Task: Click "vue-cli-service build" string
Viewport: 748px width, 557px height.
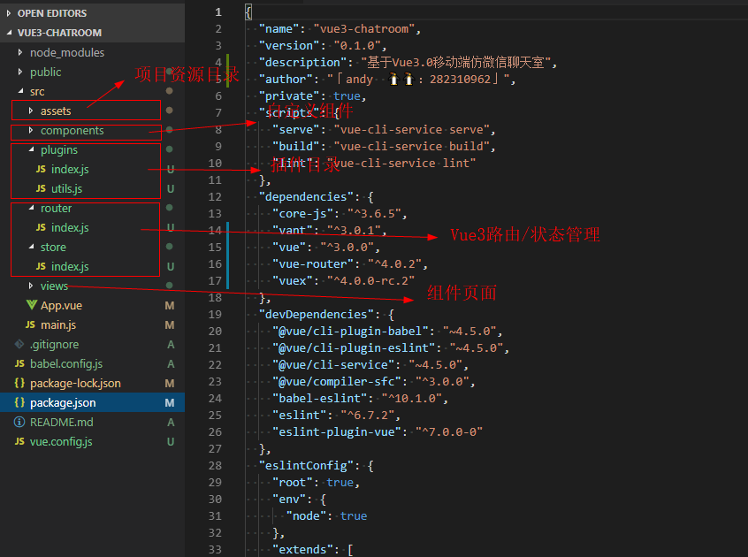Action: [x=411, y=146]
